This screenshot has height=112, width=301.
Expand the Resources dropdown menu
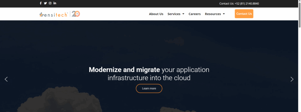[x=215, y=14]
